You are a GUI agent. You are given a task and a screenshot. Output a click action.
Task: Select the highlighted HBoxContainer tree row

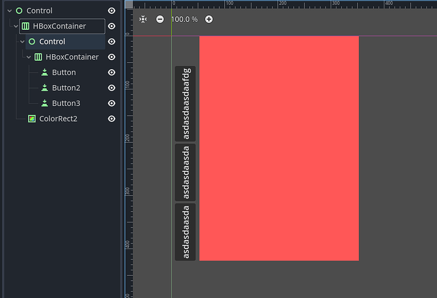coord(59,26)
